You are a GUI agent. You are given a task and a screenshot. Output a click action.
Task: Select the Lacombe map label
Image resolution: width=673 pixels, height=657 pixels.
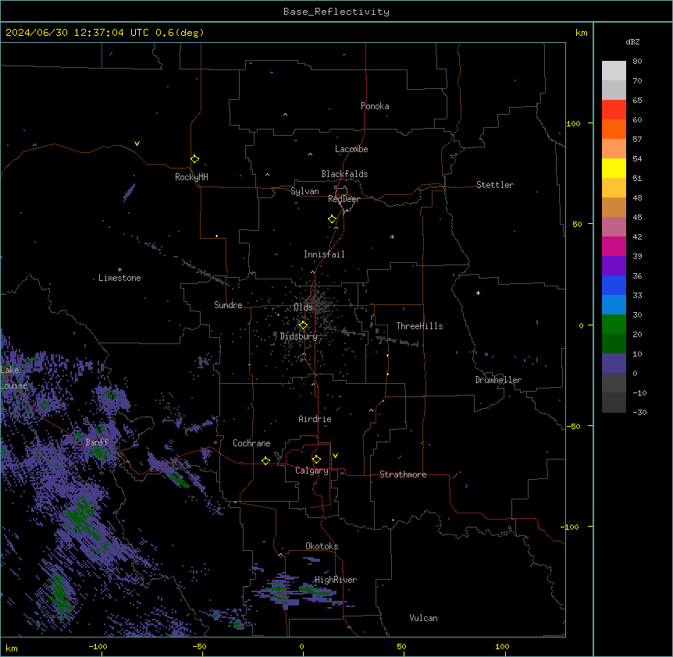(x=351, y=149)
